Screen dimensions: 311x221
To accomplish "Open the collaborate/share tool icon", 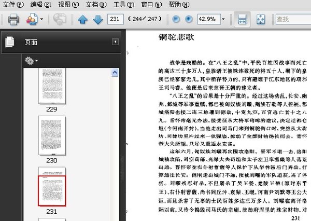I will pyautogui.click(x=32, y=20).
